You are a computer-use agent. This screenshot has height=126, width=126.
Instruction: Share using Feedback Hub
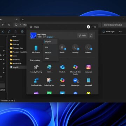[x=36, y=82]
